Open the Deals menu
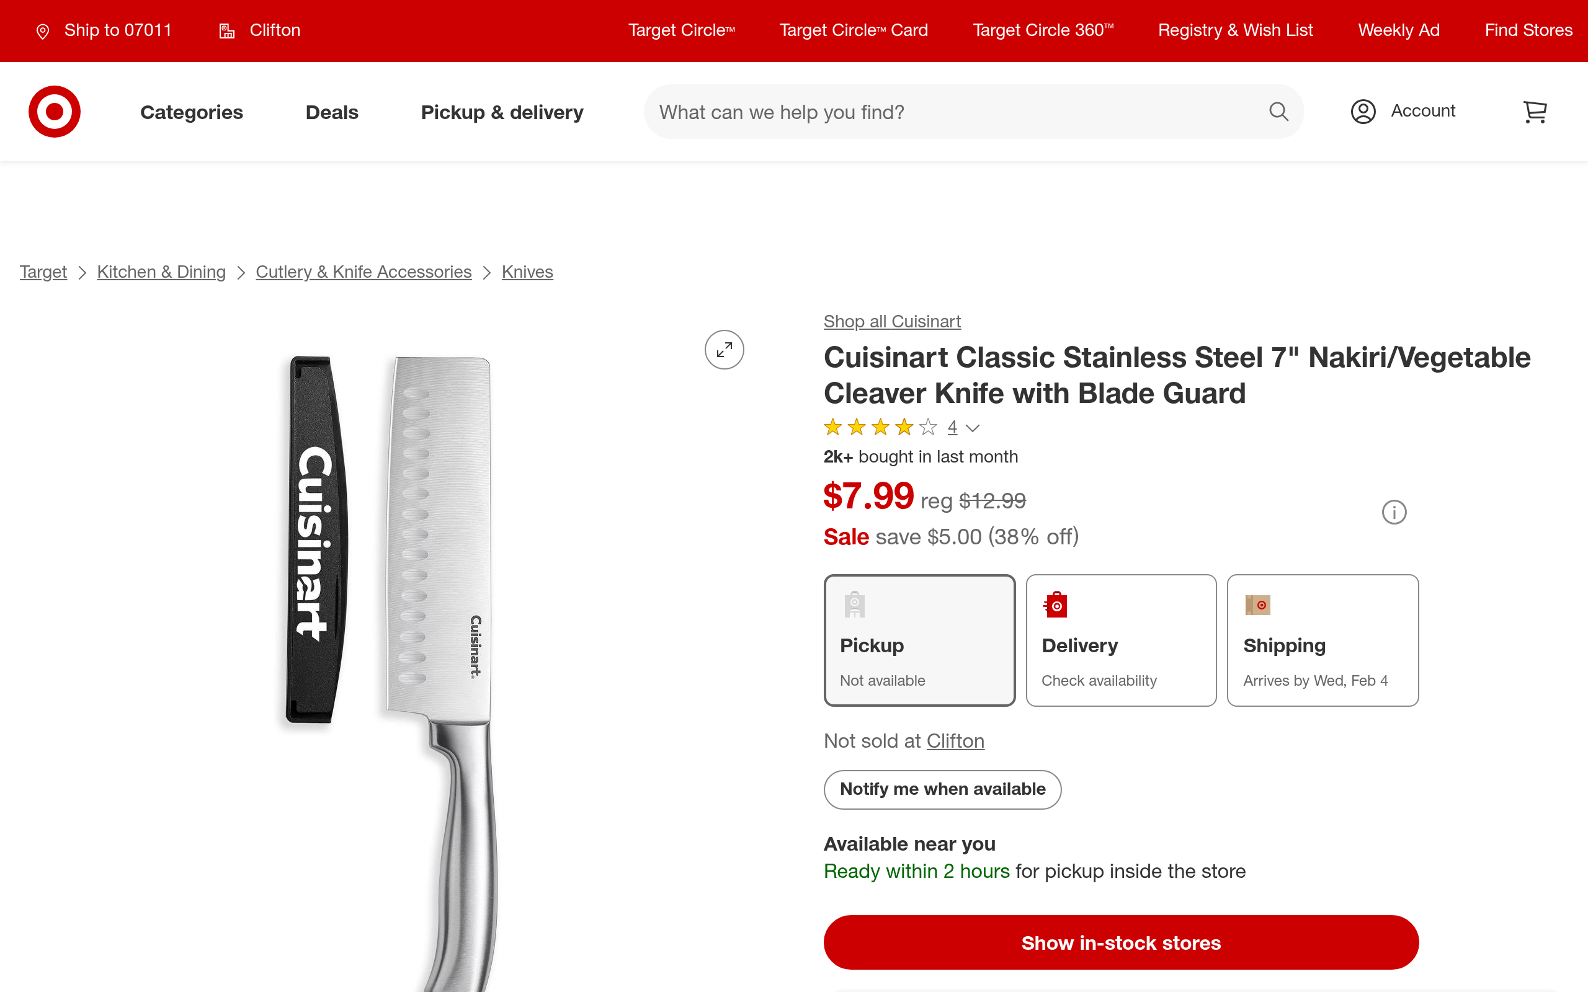This screenshot has width=1588, height=992. tap(332, 112)
